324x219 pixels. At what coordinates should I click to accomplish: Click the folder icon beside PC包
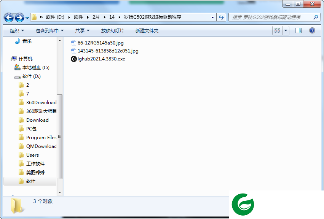[21, 129]
